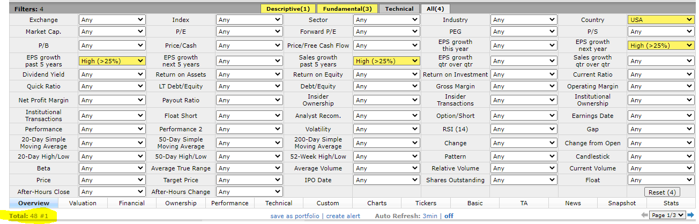Open the News view tab

coord(572,203)
